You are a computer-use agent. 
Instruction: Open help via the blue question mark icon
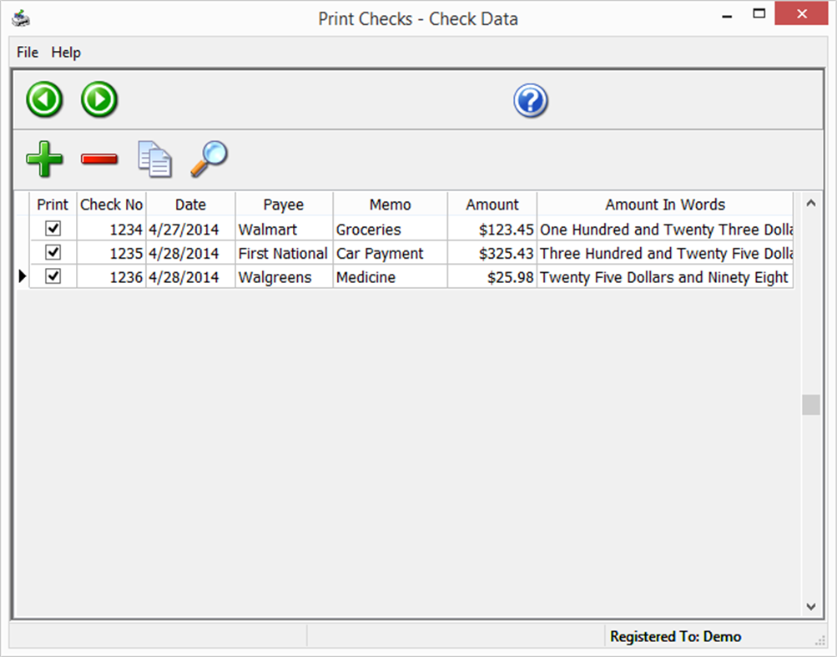coord(530,99)
